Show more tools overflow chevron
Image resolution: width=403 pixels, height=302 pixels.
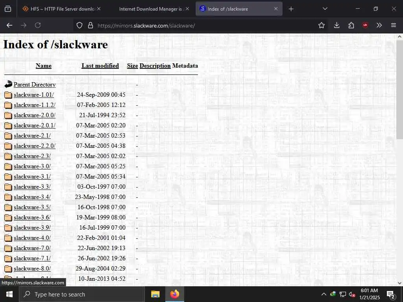point(379,25)
